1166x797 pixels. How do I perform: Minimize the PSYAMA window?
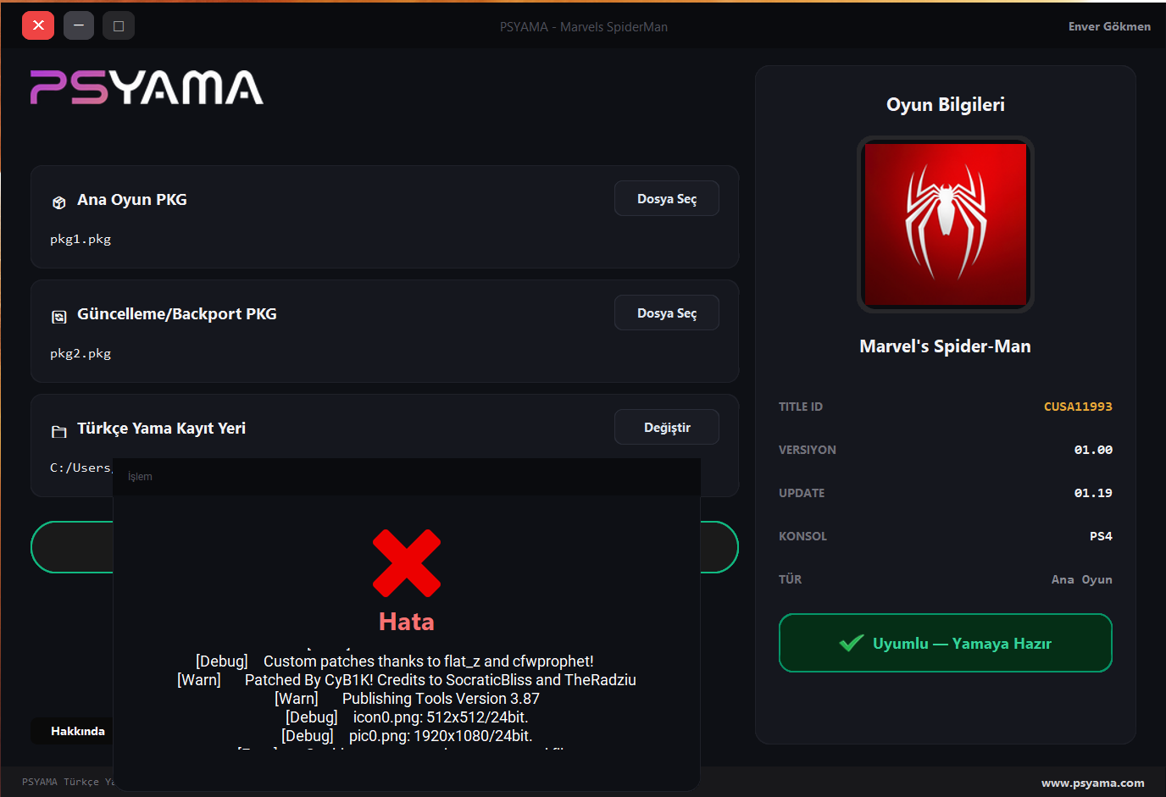pos(79,25)
